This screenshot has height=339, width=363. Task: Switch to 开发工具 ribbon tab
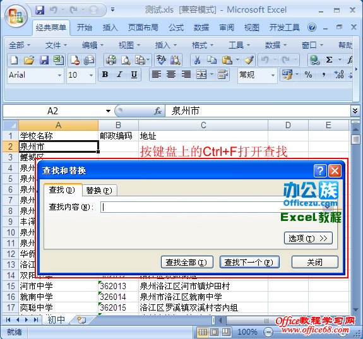point(285,28)
